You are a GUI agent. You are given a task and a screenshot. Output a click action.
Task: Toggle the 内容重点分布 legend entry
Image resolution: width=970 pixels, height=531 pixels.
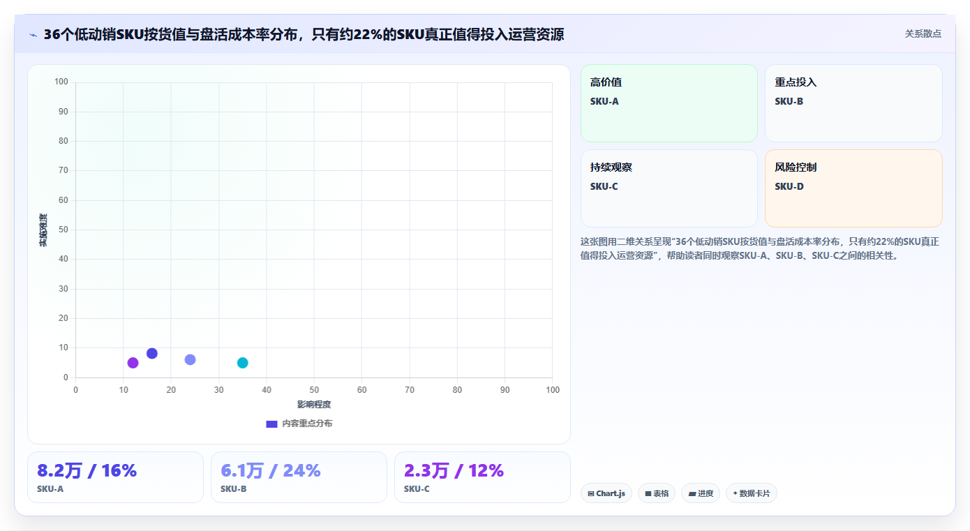click(x=299, y=424)
